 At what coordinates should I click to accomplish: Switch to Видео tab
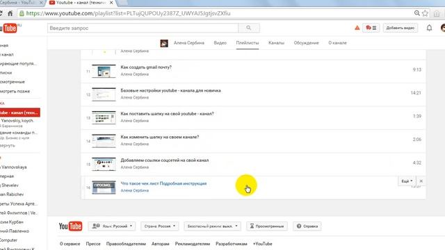pyautogui.click(x=220, y=43)
